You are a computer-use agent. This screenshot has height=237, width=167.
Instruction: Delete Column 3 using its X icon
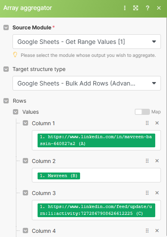[x=157, y=193]
